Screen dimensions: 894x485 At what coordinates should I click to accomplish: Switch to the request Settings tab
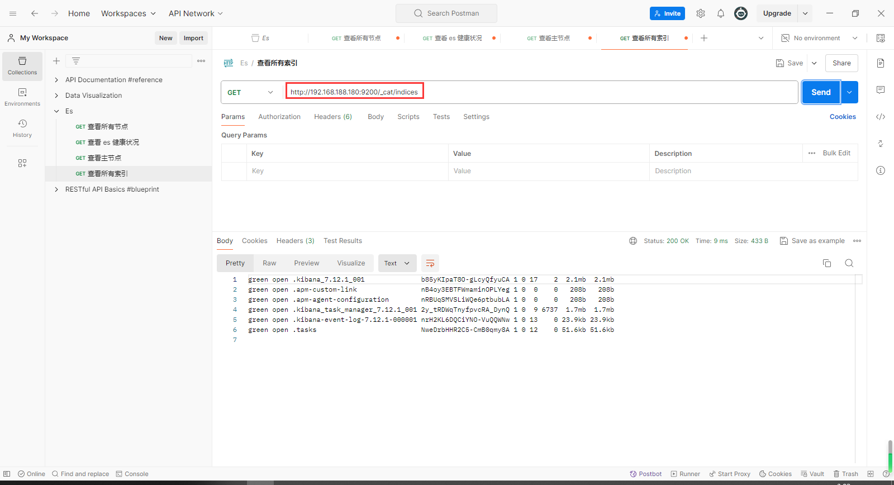tap(476, 117)
